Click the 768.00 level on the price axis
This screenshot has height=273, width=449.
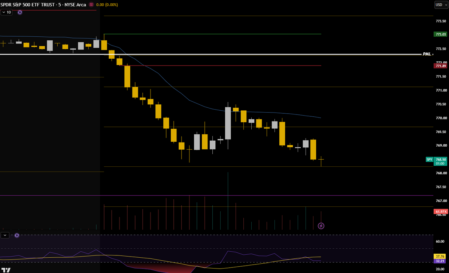pos(441,173)
